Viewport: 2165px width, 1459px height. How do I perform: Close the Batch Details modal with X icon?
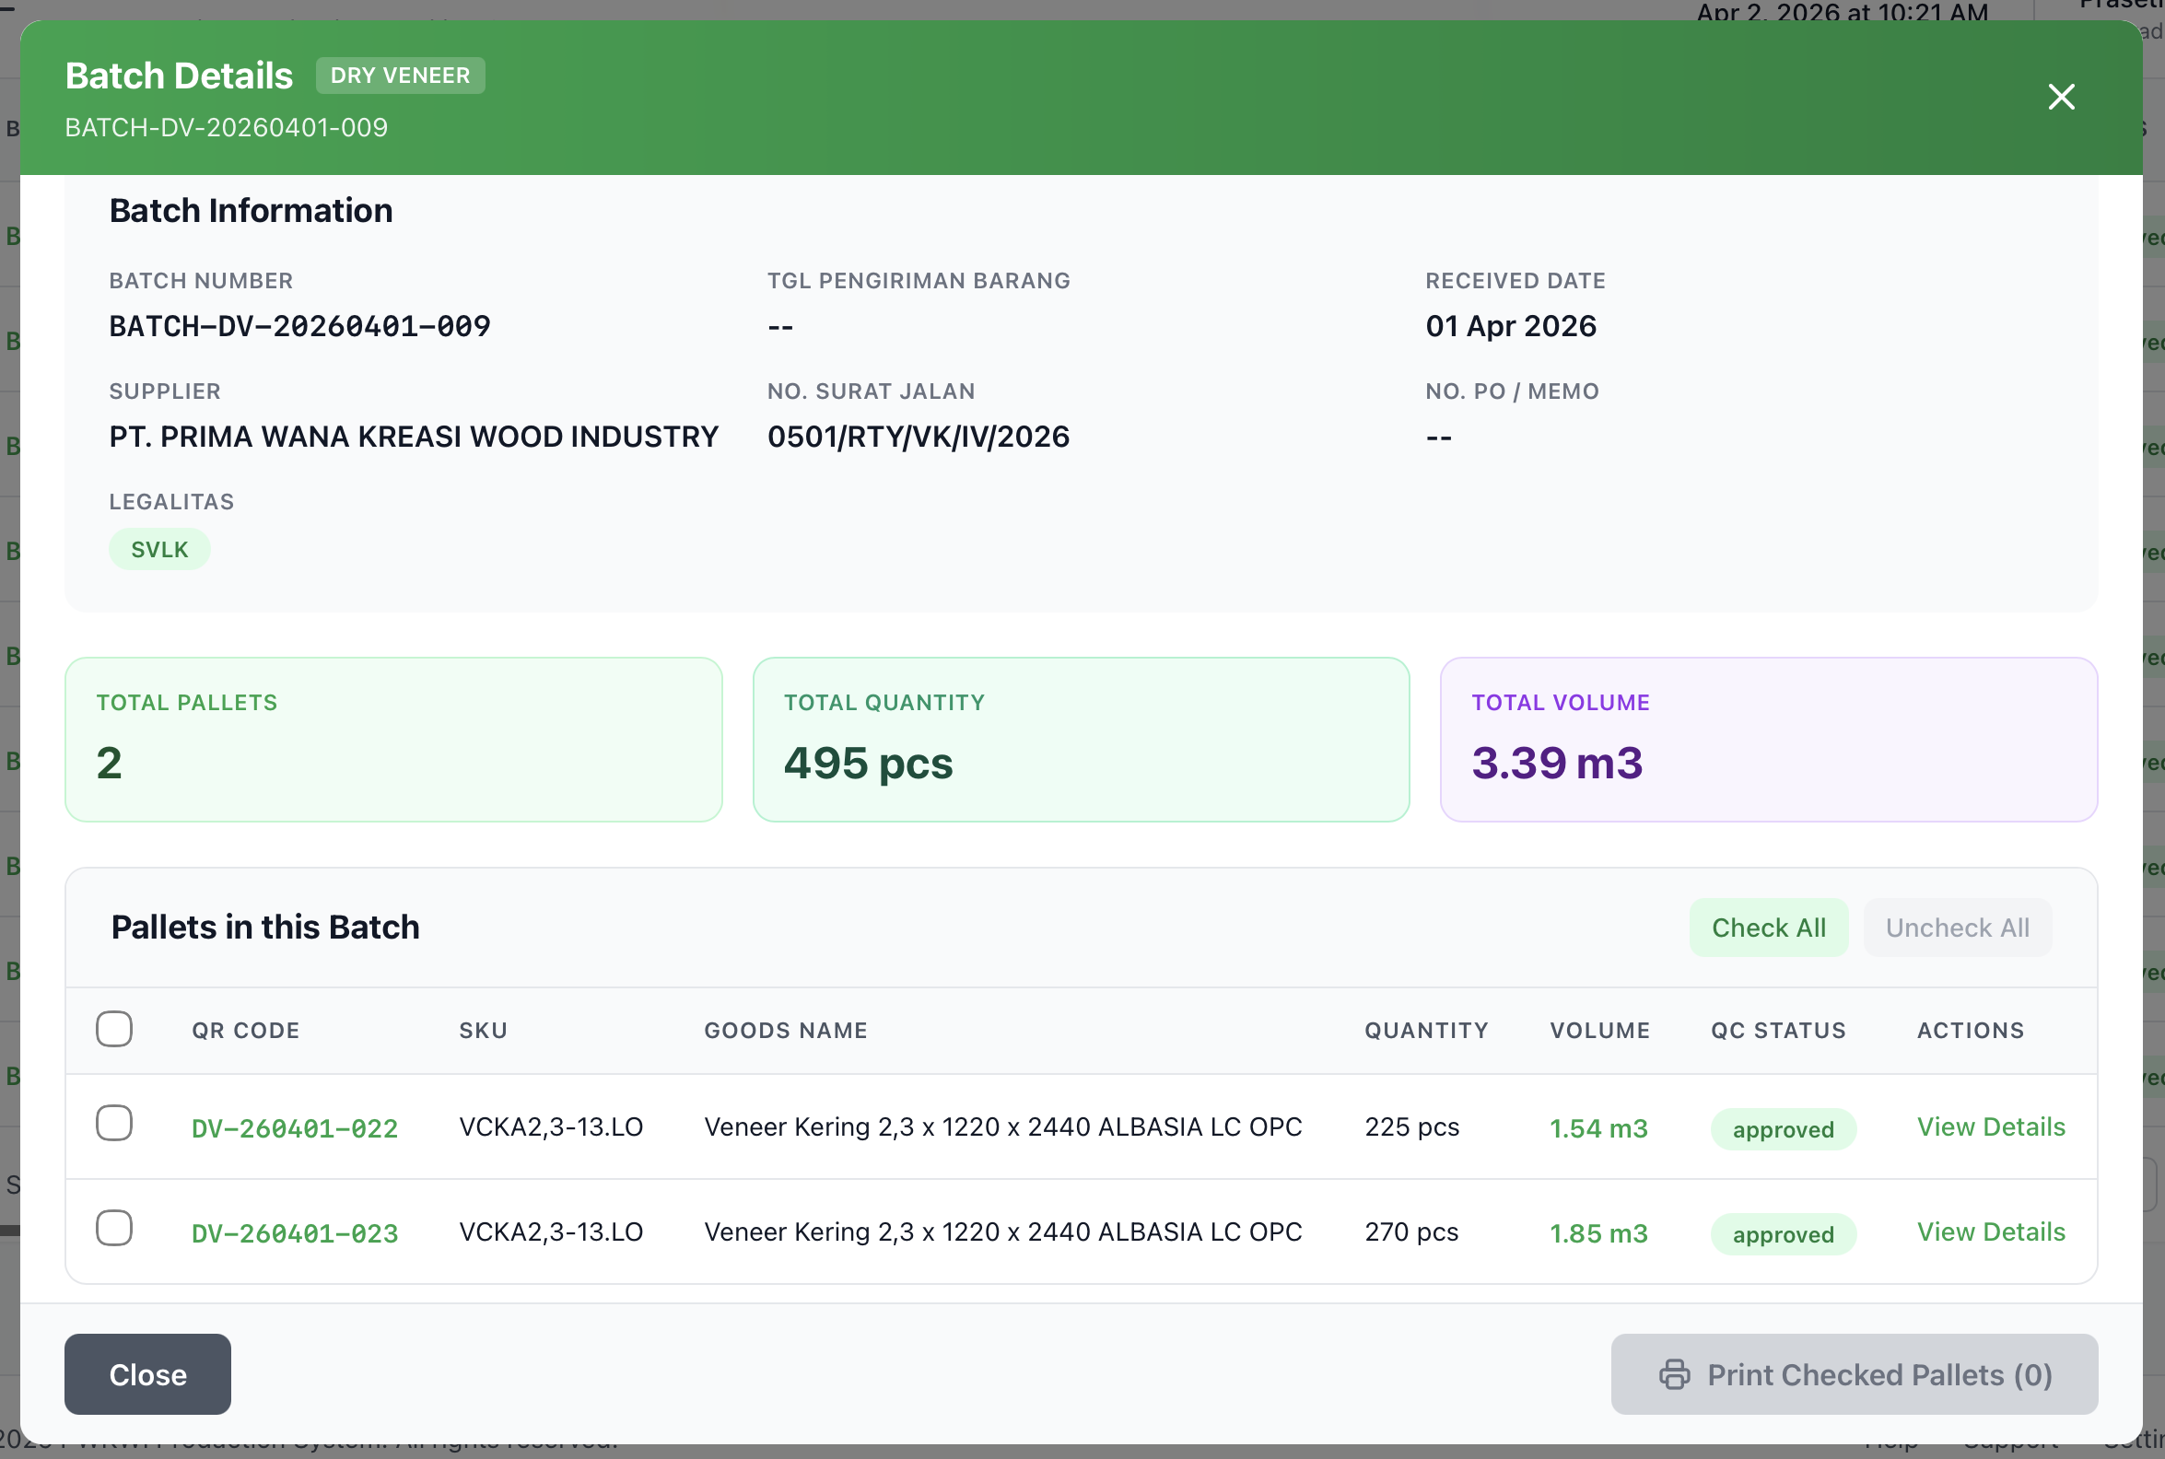[2061, 97]
